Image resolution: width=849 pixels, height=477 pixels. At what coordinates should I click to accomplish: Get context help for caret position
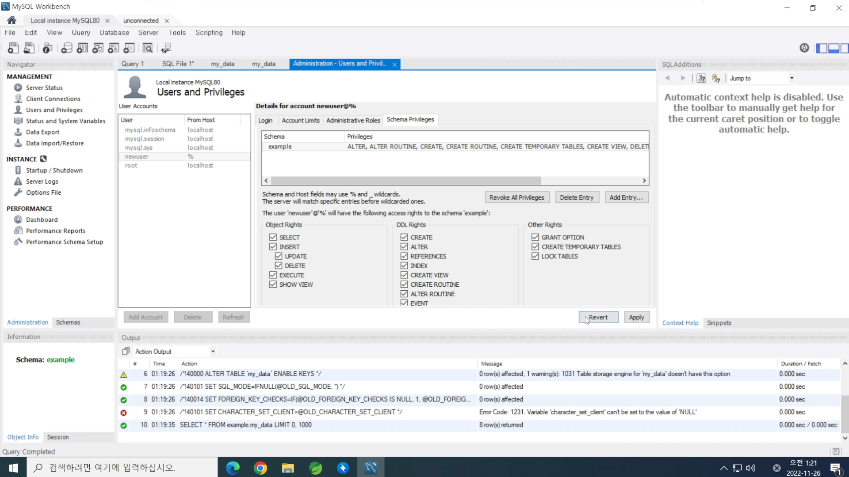coord(702,78)
